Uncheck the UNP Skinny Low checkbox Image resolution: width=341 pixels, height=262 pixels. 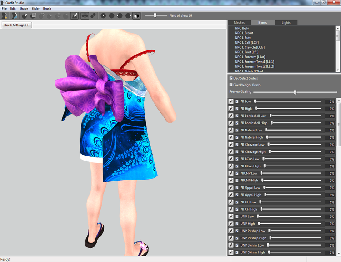point(237,245)
